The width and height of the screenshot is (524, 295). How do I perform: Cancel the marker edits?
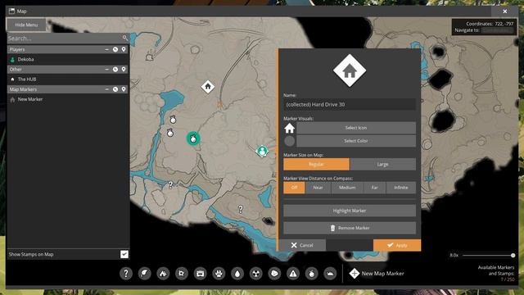[x=302, y=245]
